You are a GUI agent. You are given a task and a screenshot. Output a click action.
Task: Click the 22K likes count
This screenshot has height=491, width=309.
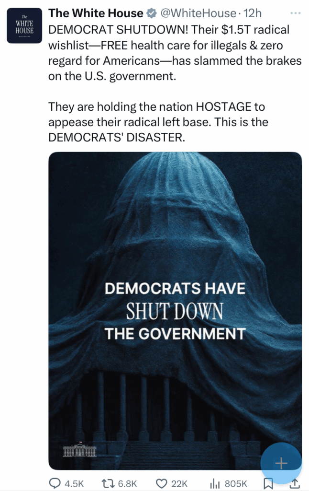179,483
